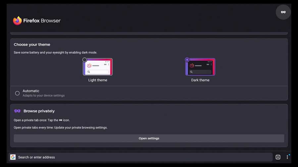Click the "Automatic" label
Viewport: 298px width, 167px height.
[31, 91]
